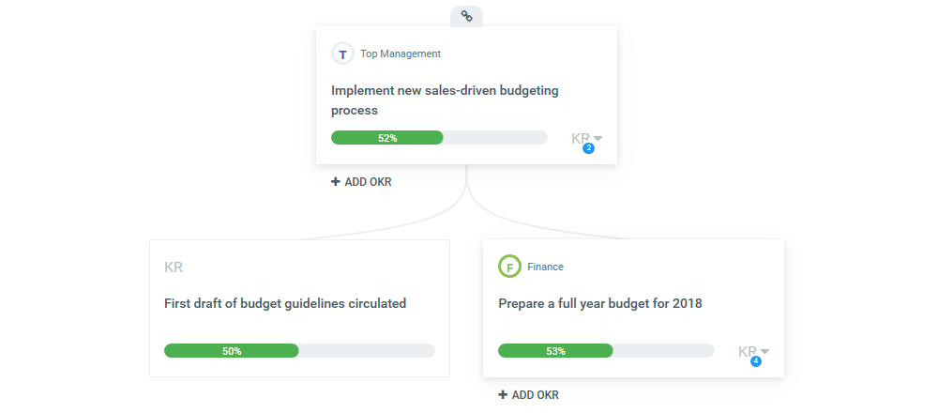Click the 50% progress bar
Viewport: 938px width, 413px height.
(299, 351)
